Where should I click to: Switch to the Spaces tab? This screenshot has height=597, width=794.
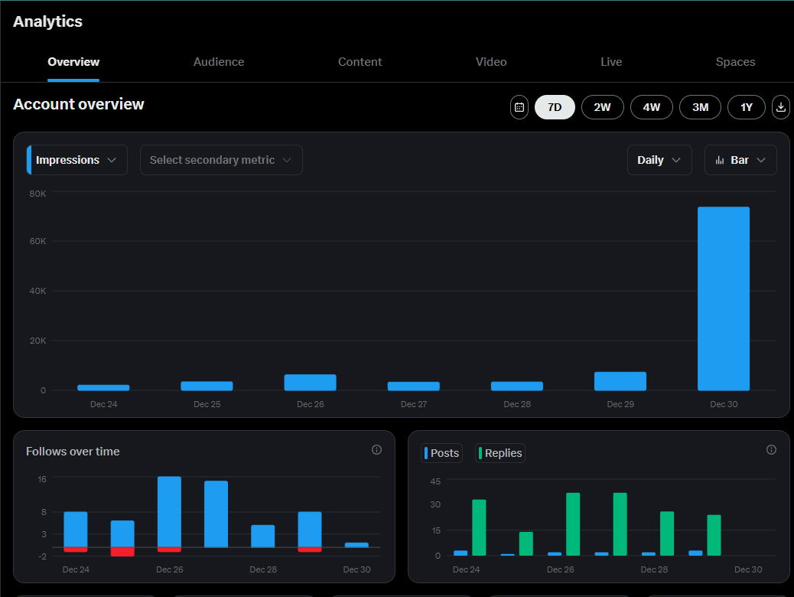point(735,62)
